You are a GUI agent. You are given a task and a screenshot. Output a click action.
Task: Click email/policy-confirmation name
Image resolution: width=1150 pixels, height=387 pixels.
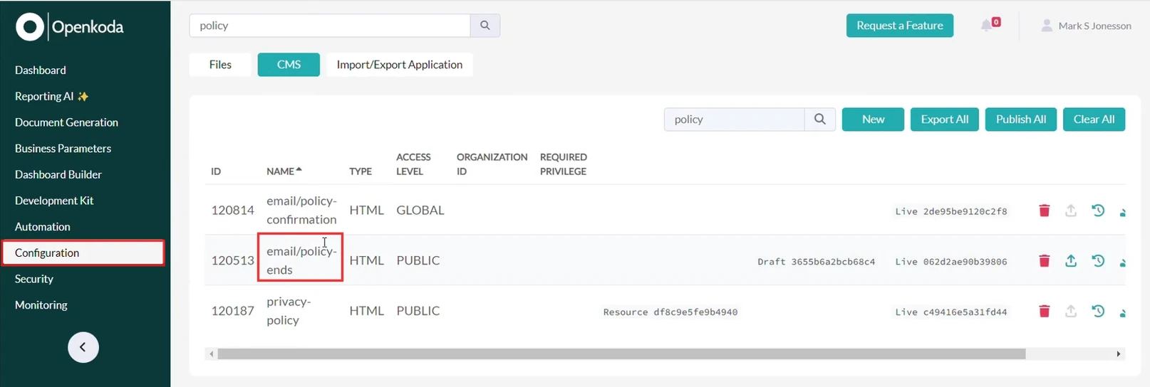(x=301, y=211)
